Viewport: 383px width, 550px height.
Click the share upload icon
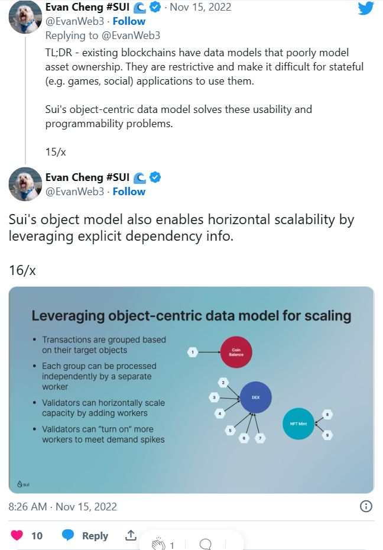(x=131, y=535)
